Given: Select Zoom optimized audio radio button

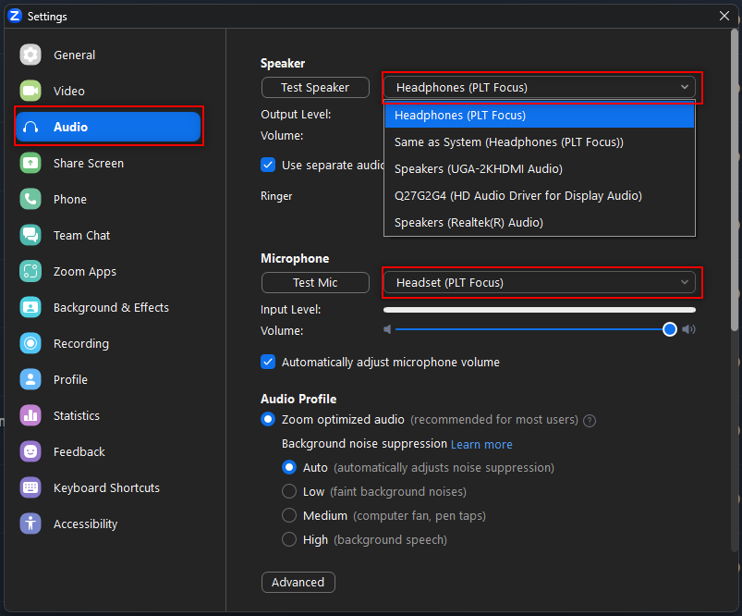Looking at the screenshot, I should pos(268,419).
